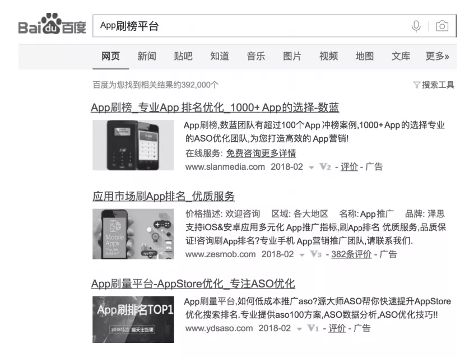Click the card reader phone thumbnail
The width and height of the screenshot is (474, 358).
coord(133,145)
